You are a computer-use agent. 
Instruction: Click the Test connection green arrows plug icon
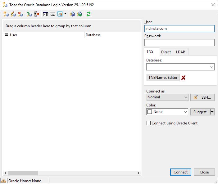[x=29, y=14]
